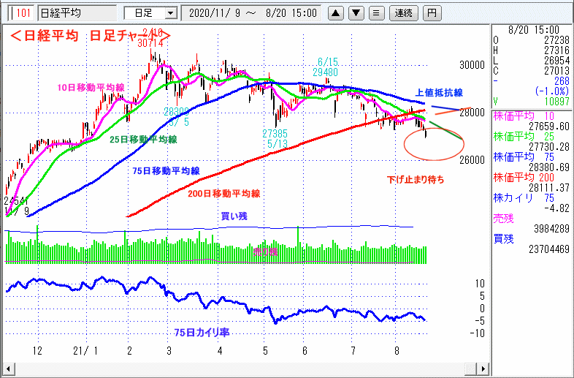574x378 pixels.
Task: Open the 日足 timeframe dropdown
Action: (150, 12)
